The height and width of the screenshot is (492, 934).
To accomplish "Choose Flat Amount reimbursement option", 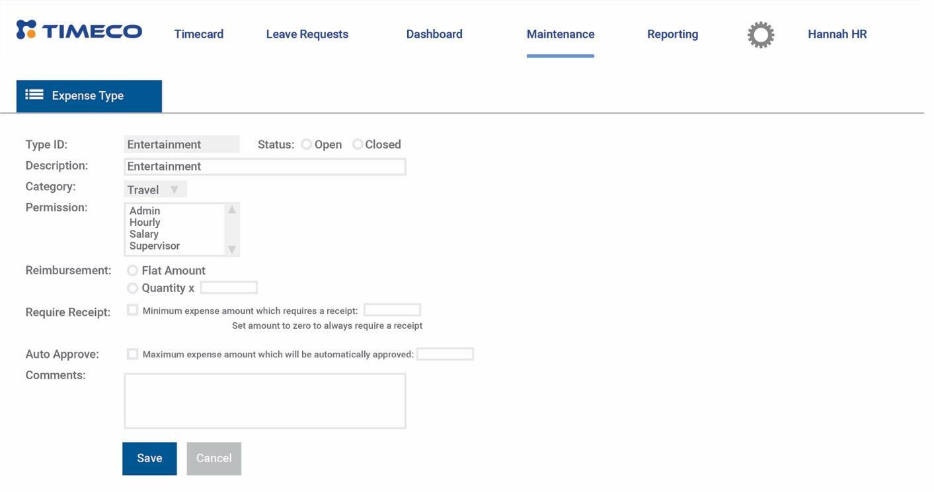I will coord(132,269).
